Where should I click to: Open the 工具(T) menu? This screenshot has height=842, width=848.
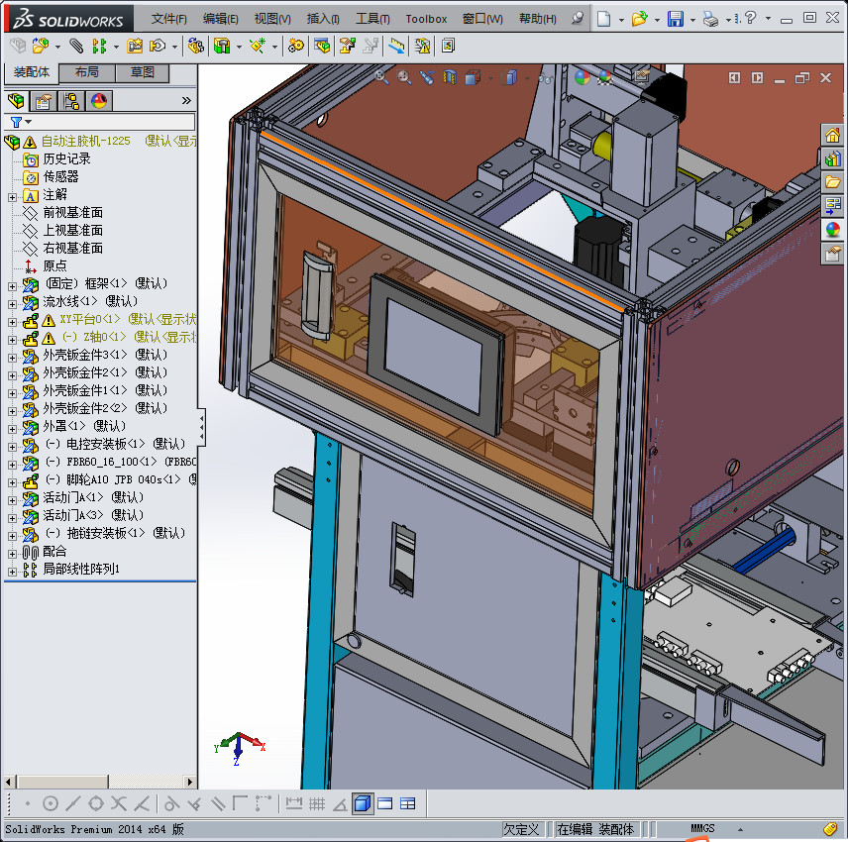pyautogui.click(x=372, y=19)
